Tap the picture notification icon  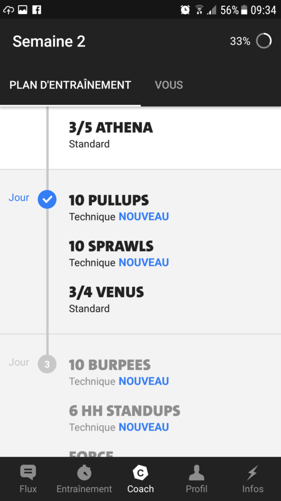pos(22,10)
